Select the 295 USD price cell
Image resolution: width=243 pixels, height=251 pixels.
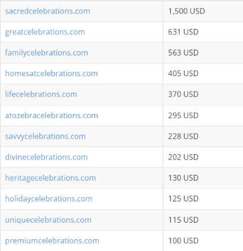203,116
